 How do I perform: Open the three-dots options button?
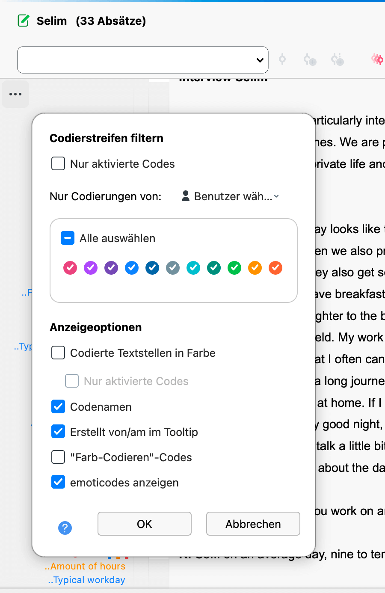pyautogui.click(x=15, y=94)
